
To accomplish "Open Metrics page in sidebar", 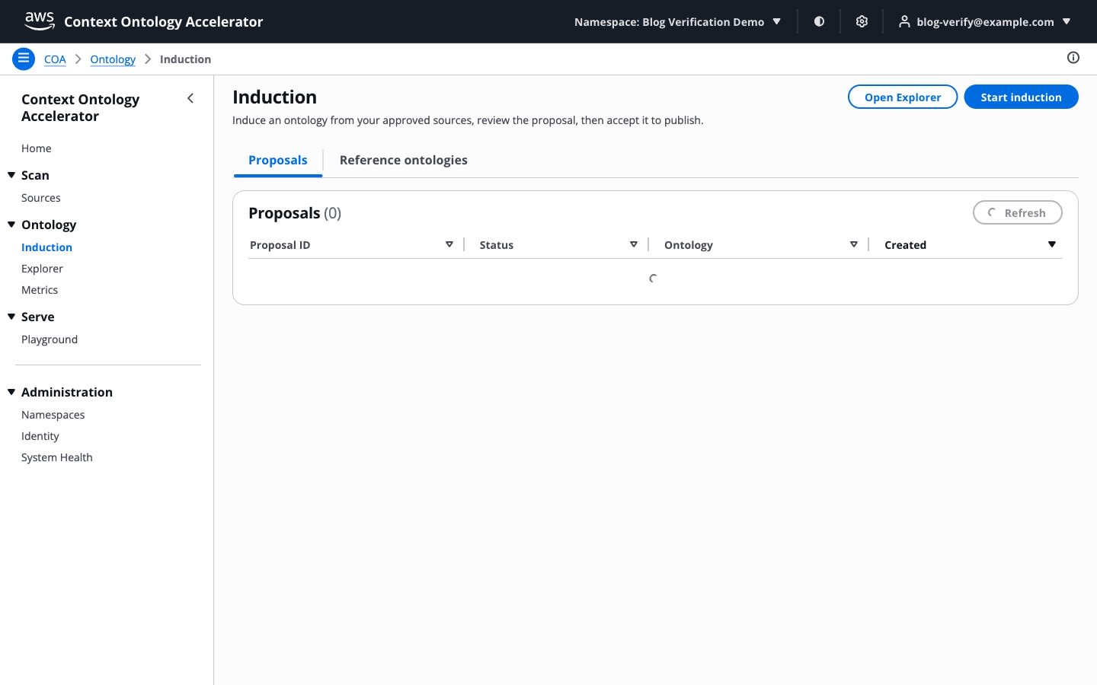I will [x=40, y=290].
